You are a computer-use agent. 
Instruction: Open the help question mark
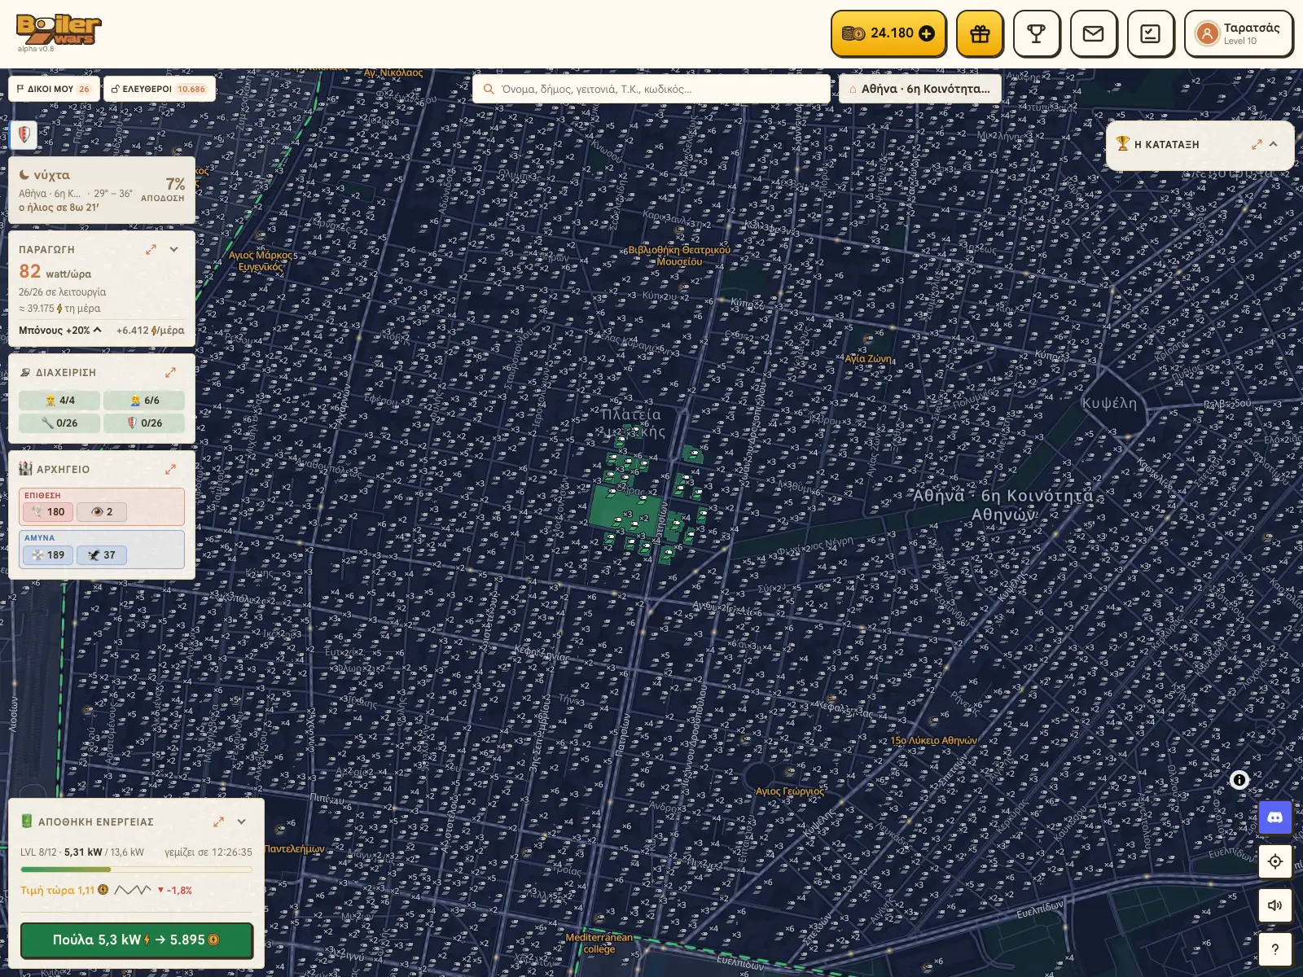pyautogui.click(x=1275, y=949)
